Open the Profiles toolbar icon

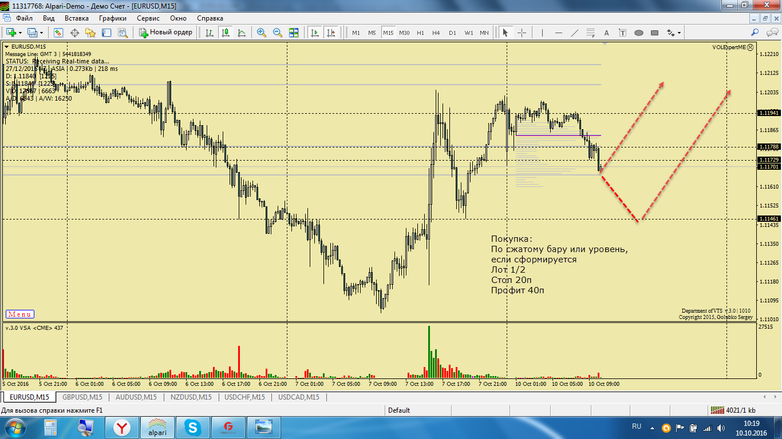(33, 33)
